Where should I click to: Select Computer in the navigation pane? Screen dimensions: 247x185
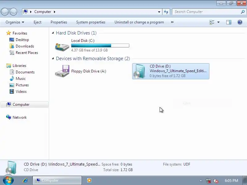(x=24, y=105)
